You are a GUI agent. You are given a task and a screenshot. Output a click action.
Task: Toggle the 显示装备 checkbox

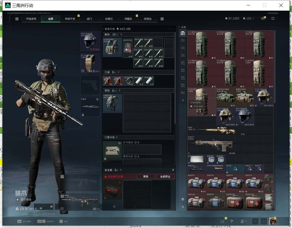coord(17,199)
